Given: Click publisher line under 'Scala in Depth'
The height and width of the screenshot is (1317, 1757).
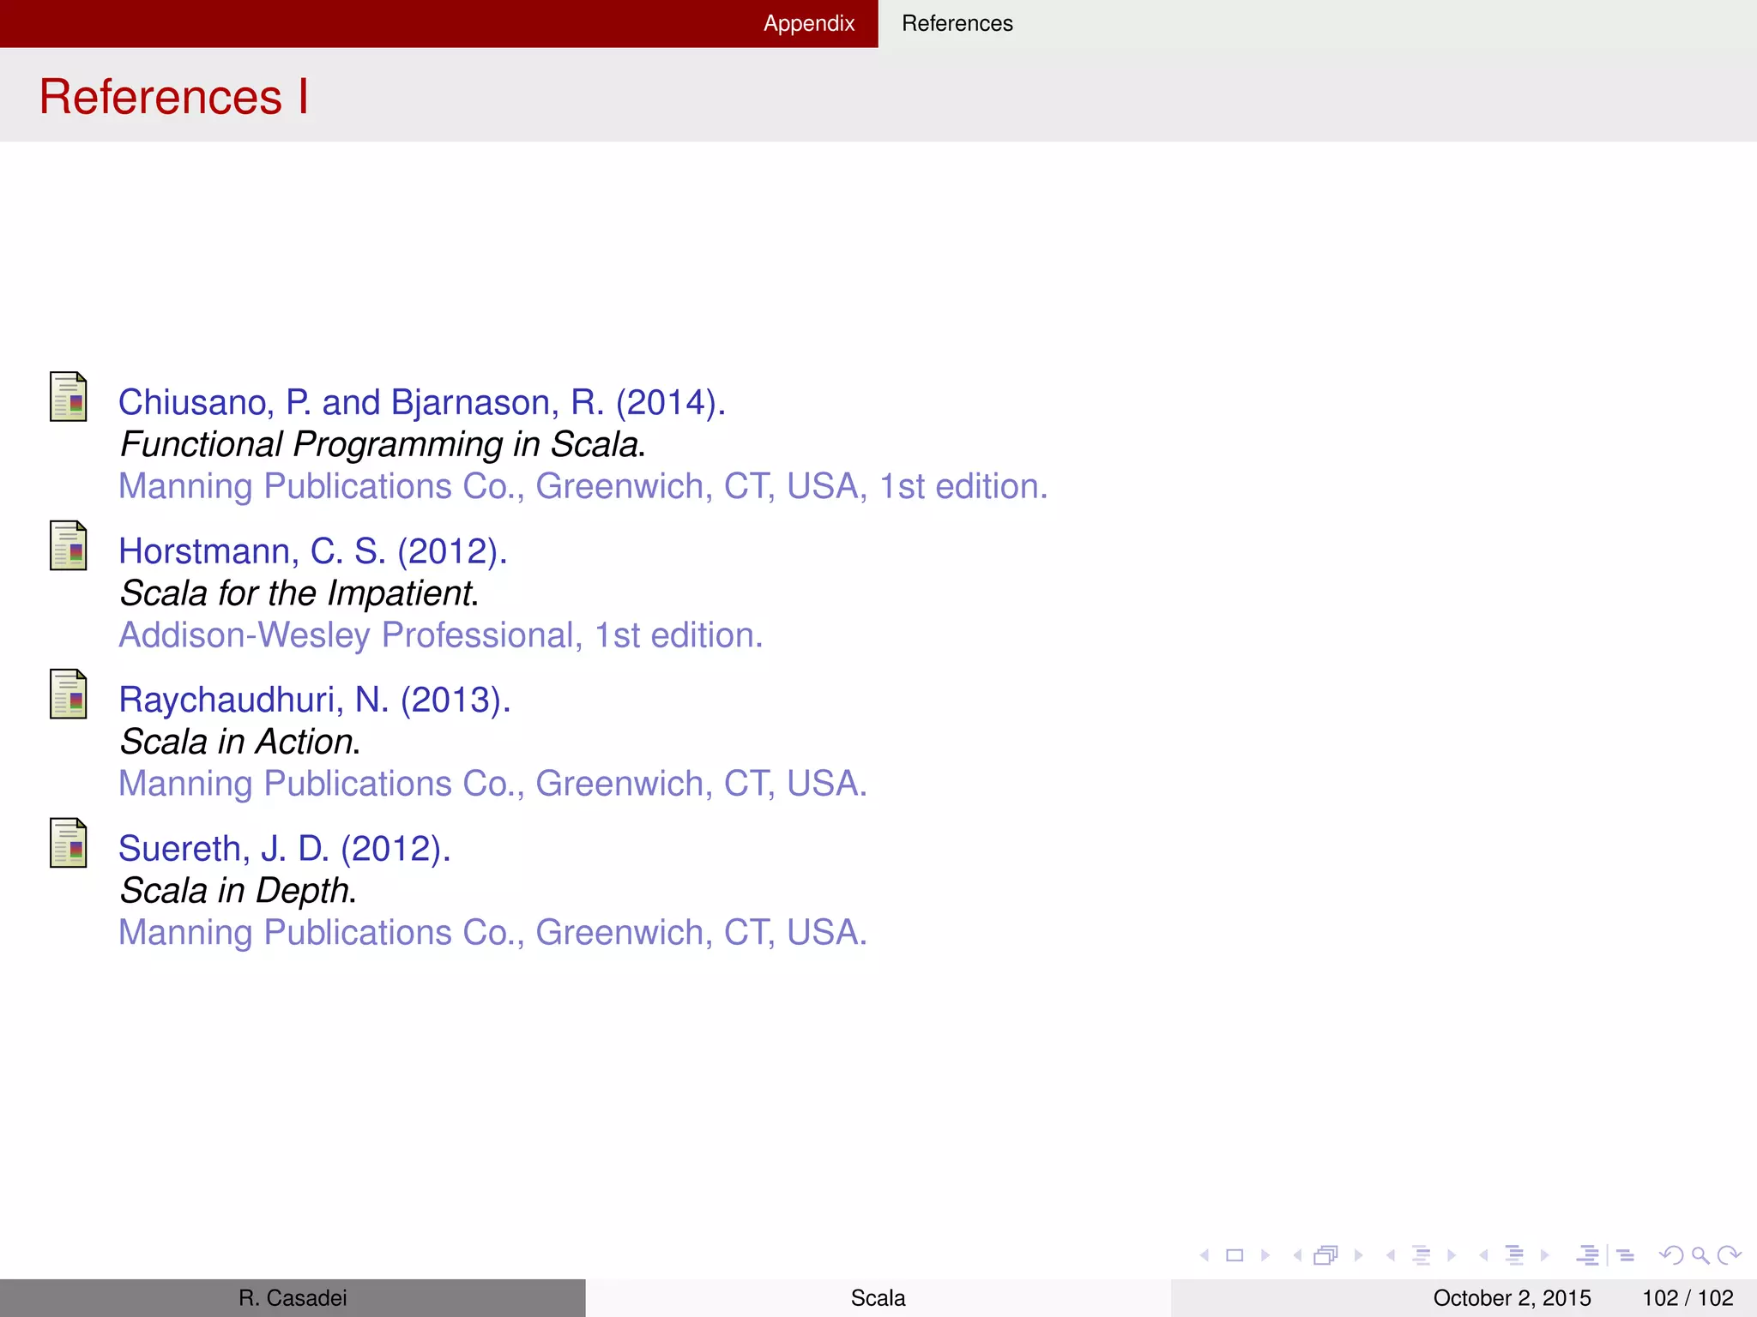Looking at the screenshot, I should pos(493,933).
